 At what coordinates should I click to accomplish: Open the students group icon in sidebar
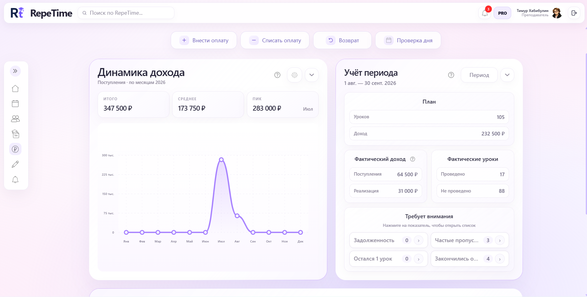click(15, 119)
